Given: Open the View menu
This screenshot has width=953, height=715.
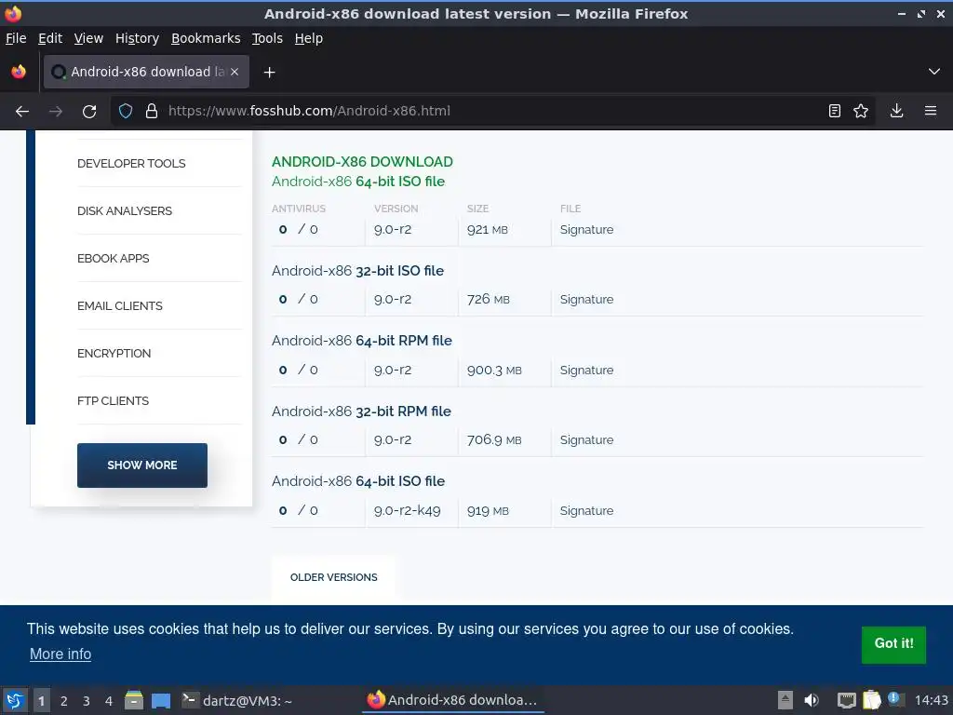Looking at the screenshot, I should 88,38.
